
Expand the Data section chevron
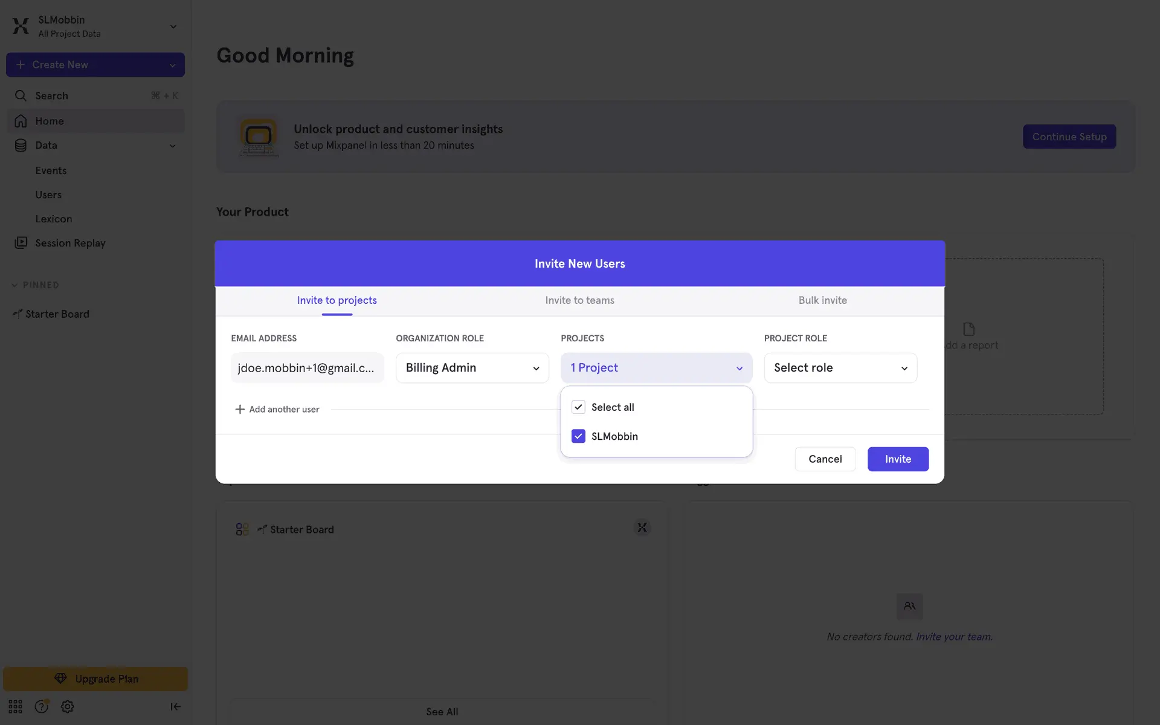point(172,146)
